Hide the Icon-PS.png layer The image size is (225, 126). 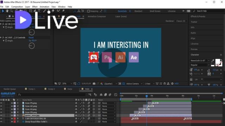point(1,103)
